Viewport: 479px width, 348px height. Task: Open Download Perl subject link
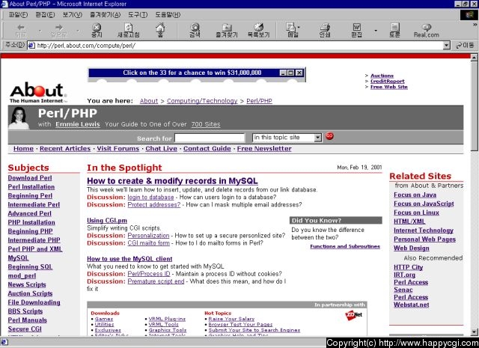coord(30,178)
